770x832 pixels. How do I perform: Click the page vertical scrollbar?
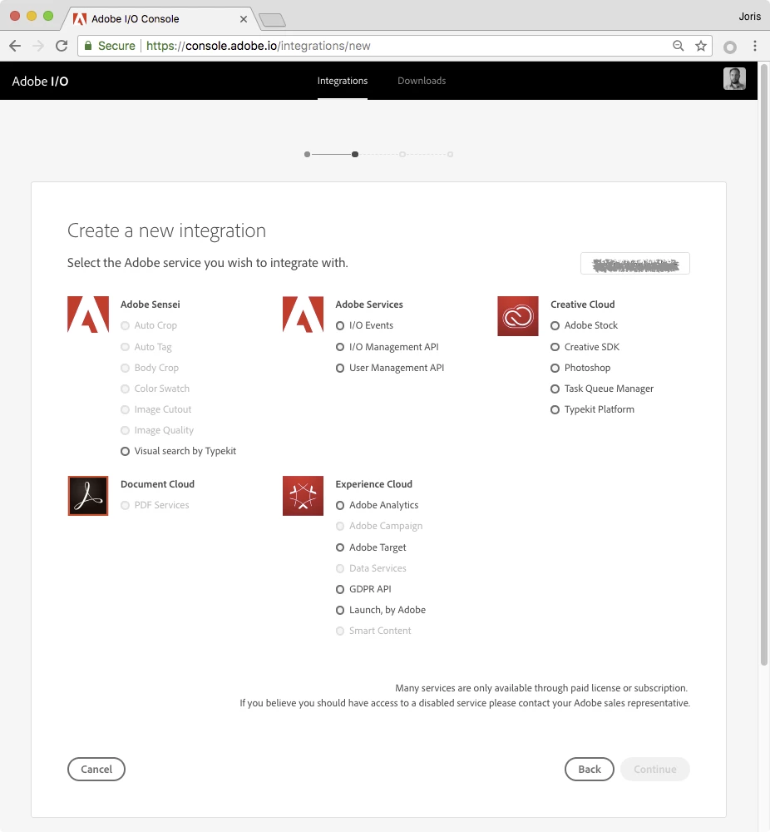(763, 366)
